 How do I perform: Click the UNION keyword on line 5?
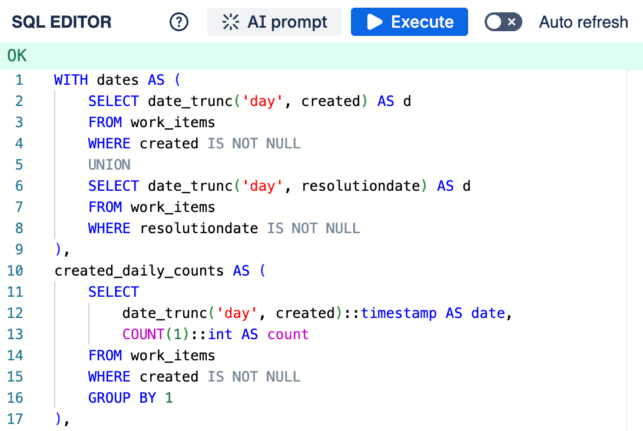point(109,164)
